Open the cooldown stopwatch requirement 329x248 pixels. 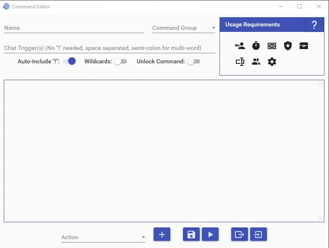coord(256,46)
